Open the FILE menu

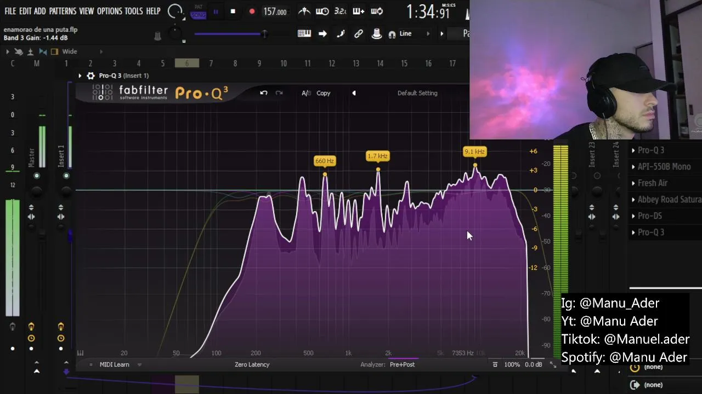click(10, 11)
